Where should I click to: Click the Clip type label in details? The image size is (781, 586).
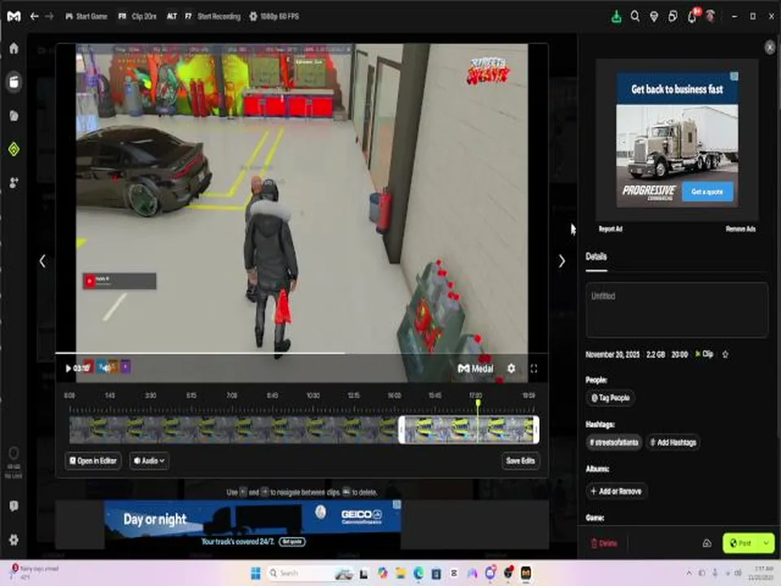click(x=705, y=354)
